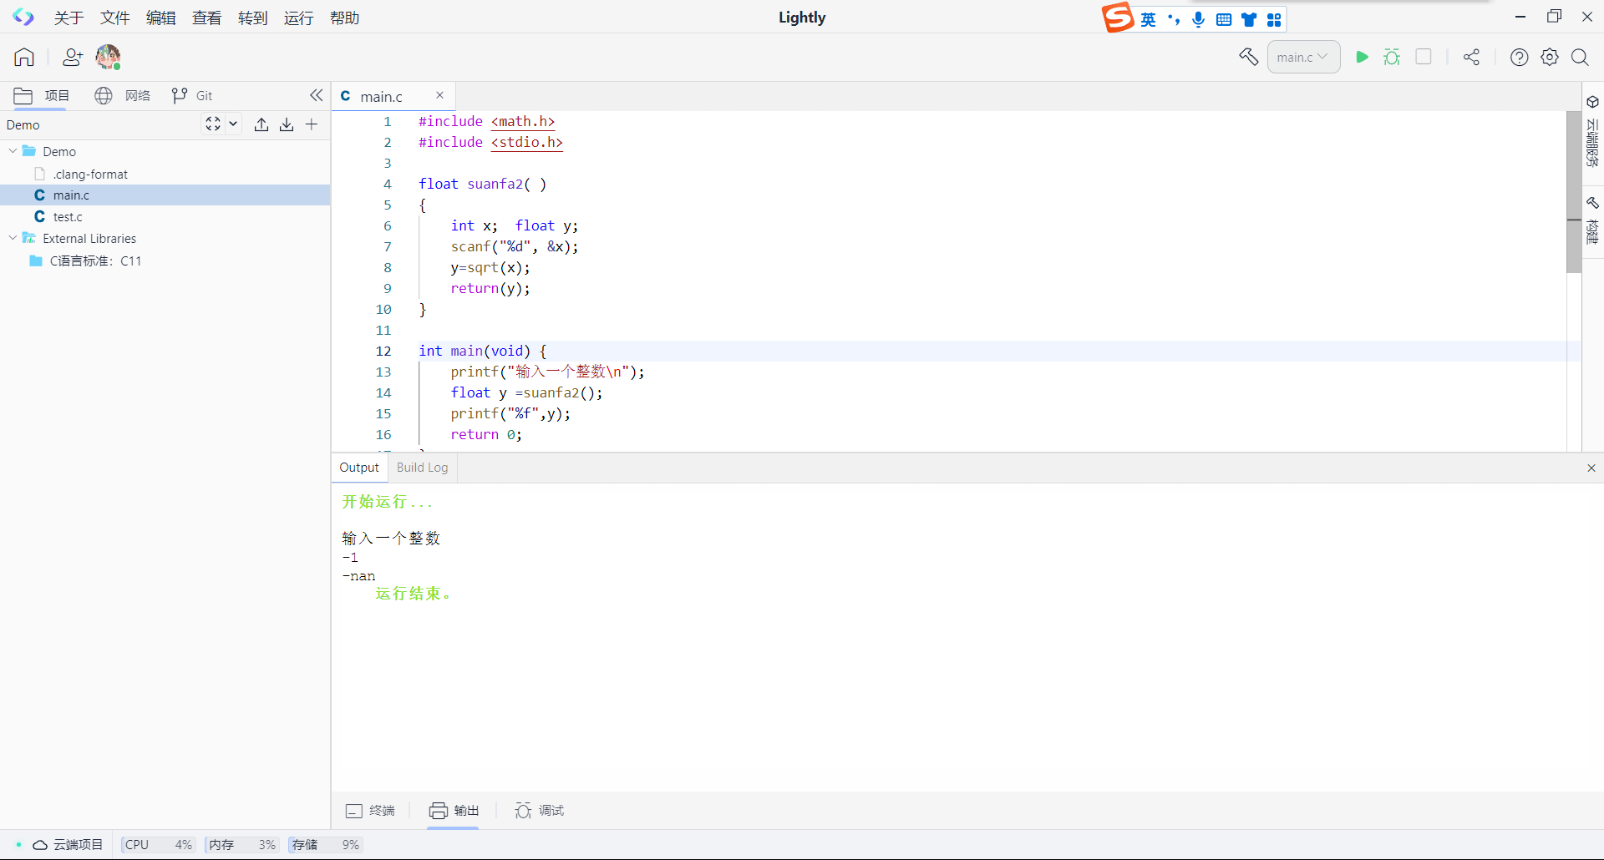1604x860 pixels.
Task: Open Sogou skin shirt icon
Action: click(x=1249, y=19)
